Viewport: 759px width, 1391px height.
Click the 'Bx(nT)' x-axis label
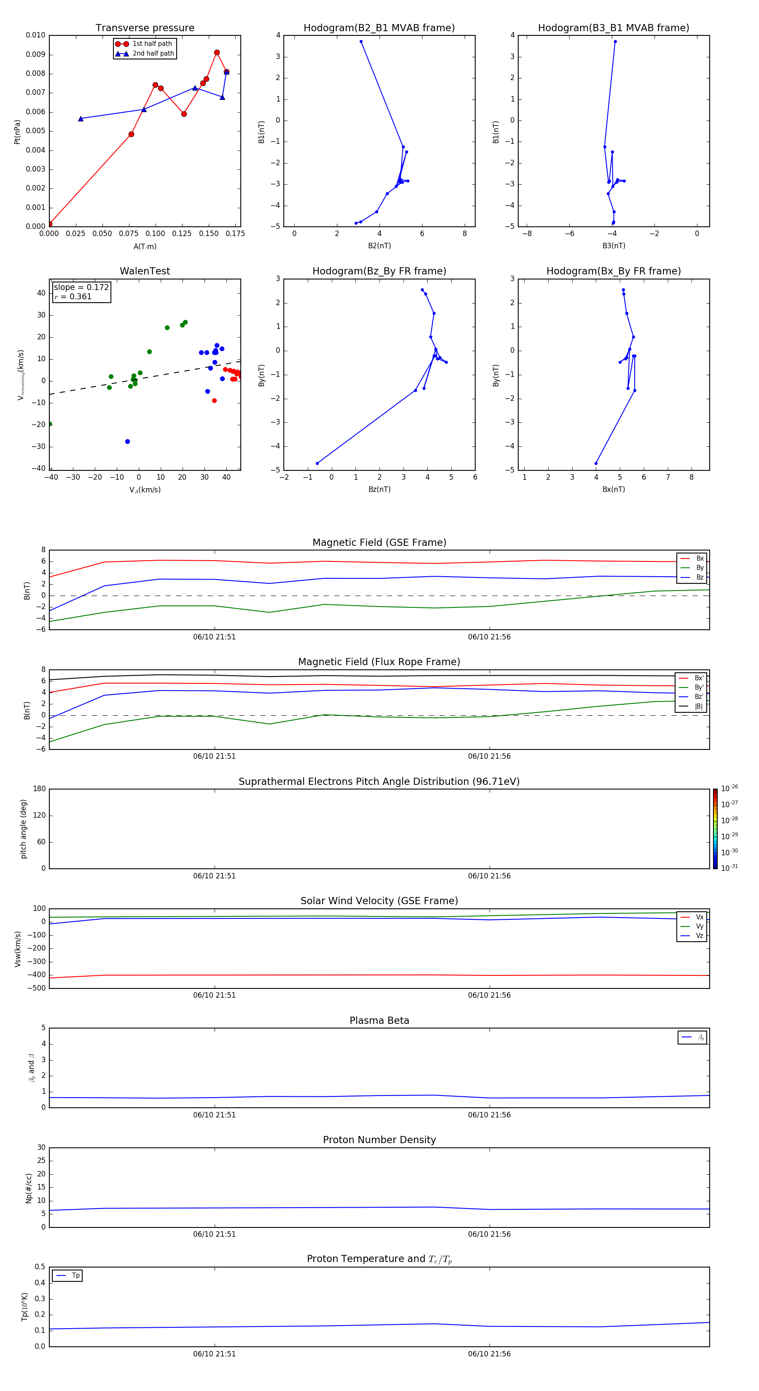point(614,489)
